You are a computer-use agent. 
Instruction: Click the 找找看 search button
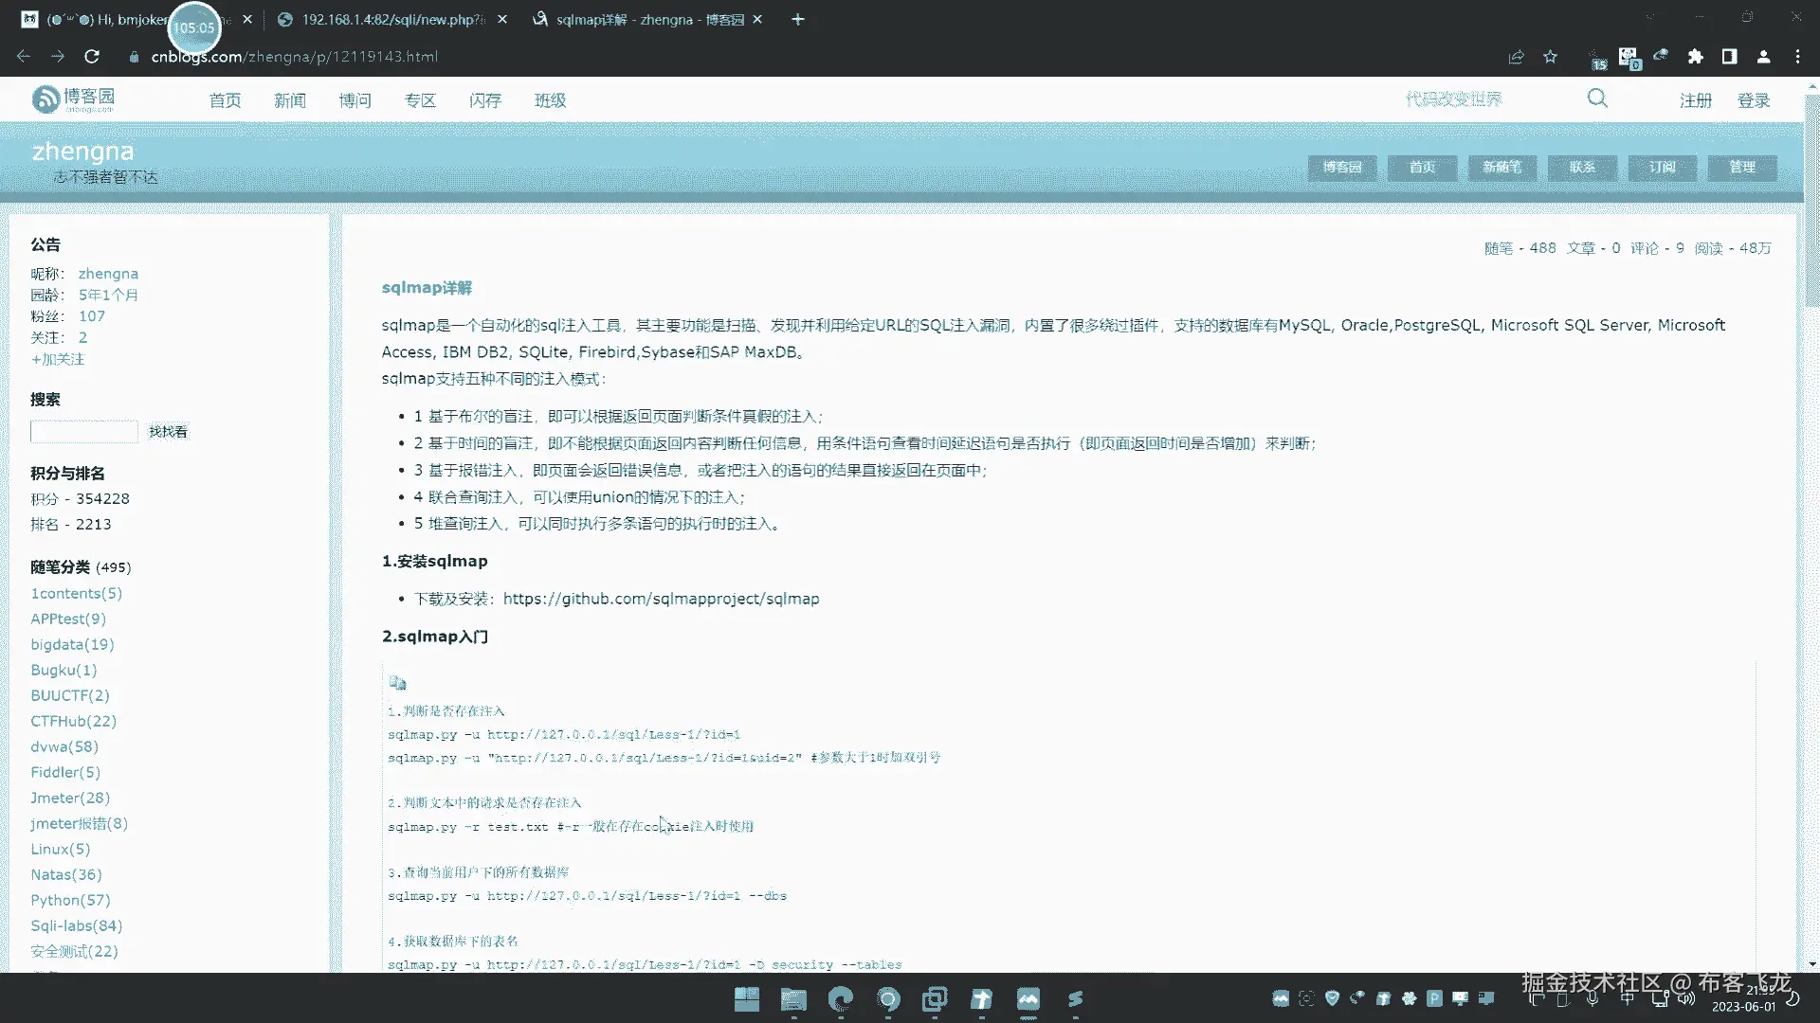168,432
